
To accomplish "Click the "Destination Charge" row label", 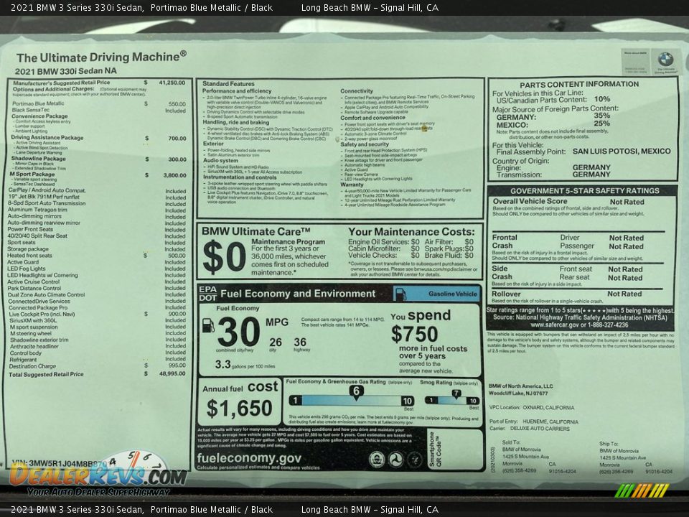I will coord(32,366).
